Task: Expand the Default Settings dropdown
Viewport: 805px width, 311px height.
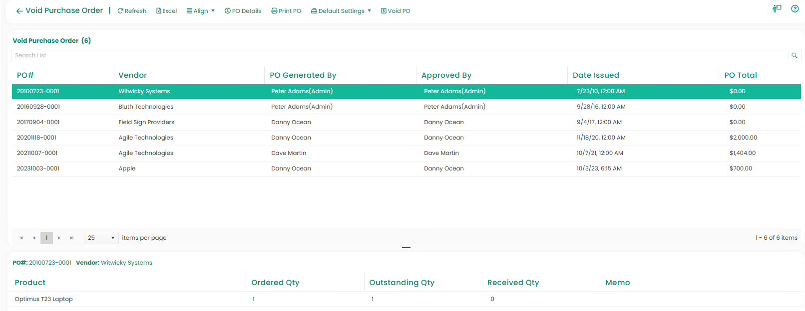Action: click(x=341, y=11)
